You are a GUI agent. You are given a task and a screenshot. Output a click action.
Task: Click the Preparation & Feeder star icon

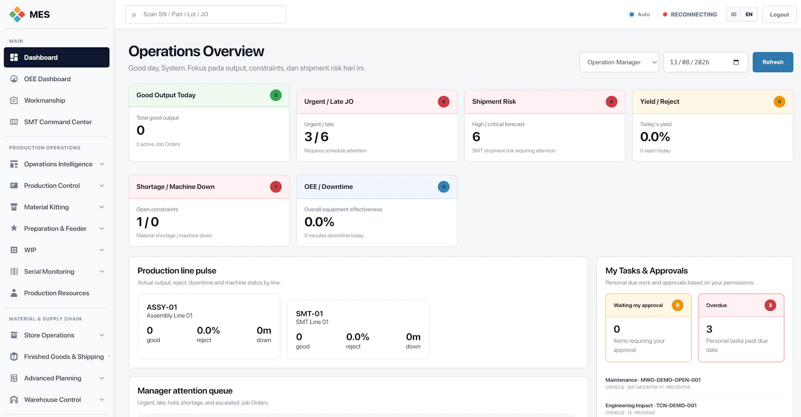click(x=14, y=228)
